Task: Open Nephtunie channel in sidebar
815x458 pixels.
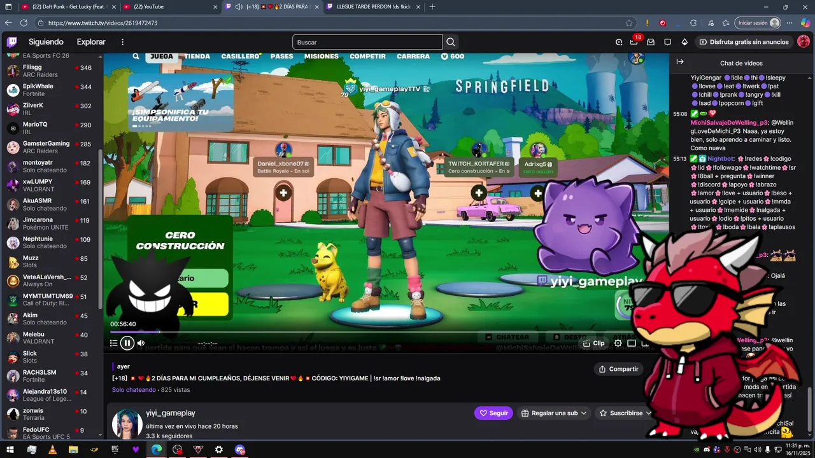Action: (51, 242)
